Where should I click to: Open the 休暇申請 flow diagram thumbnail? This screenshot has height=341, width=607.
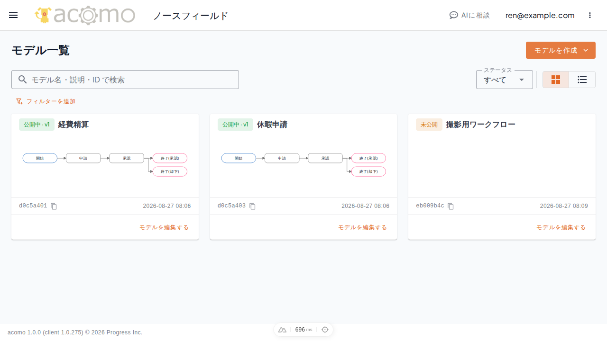(303, 164)
